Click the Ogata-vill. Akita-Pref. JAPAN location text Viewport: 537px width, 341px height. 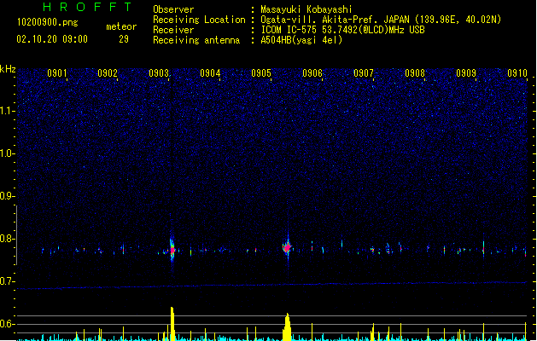(381, 20)
